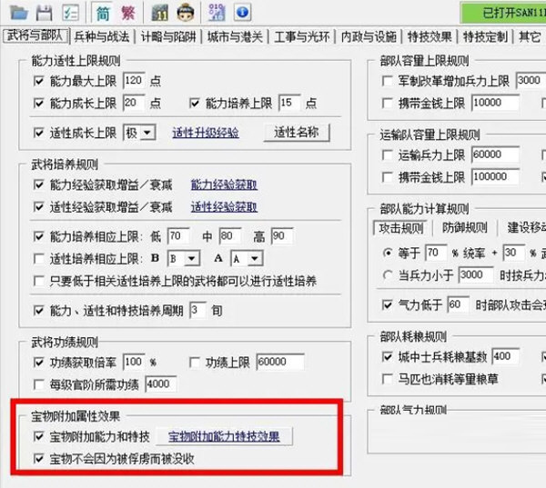The image size is (546, 488).
Task: Toggle 能力成长上限 checkbox
Action: click(38, 103)
